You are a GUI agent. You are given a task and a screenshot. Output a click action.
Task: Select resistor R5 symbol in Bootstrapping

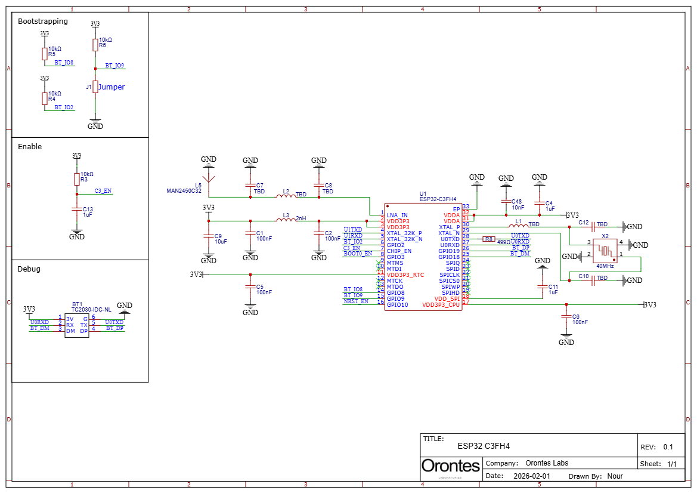click(x=45, y=54)
